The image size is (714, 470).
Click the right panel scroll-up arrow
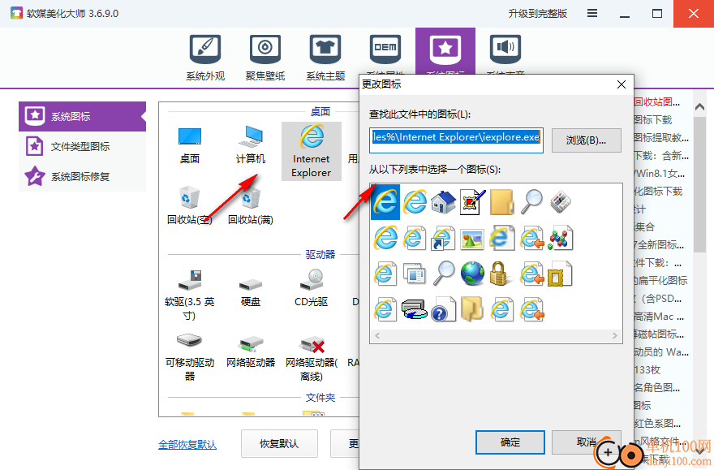point(700,107)
